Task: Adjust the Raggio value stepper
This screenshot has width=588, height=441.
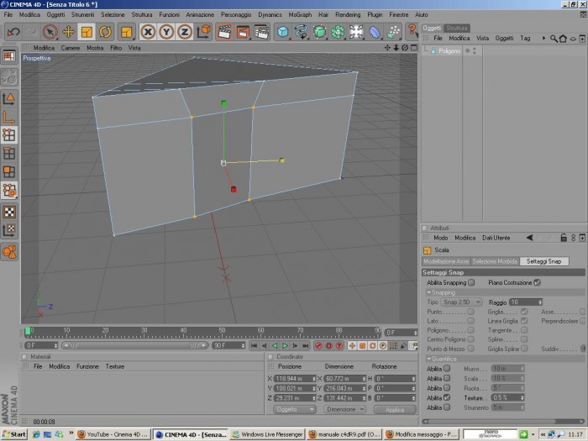Action: click(x=540, y=302)
